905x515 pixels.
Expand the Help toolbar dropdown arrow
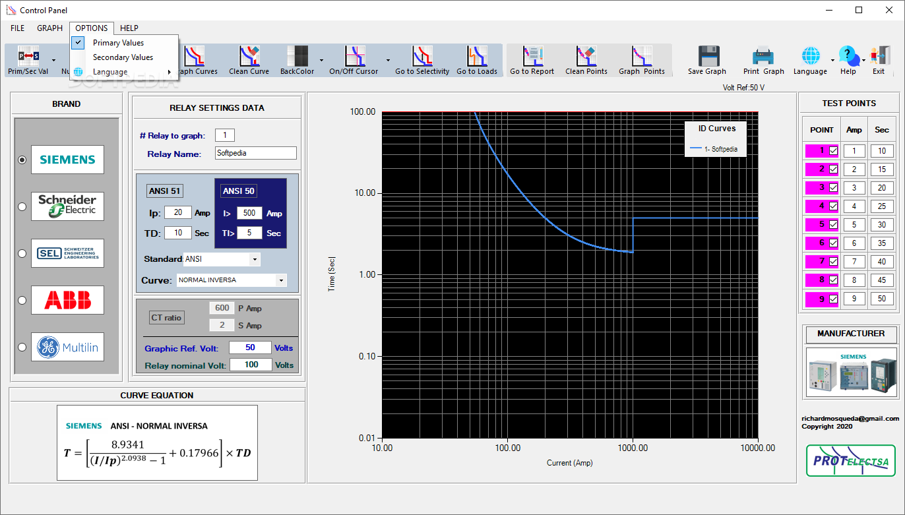point(863,59)
